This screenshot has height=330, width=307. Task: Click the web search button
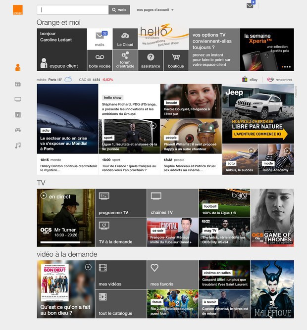tap(119, 10)
